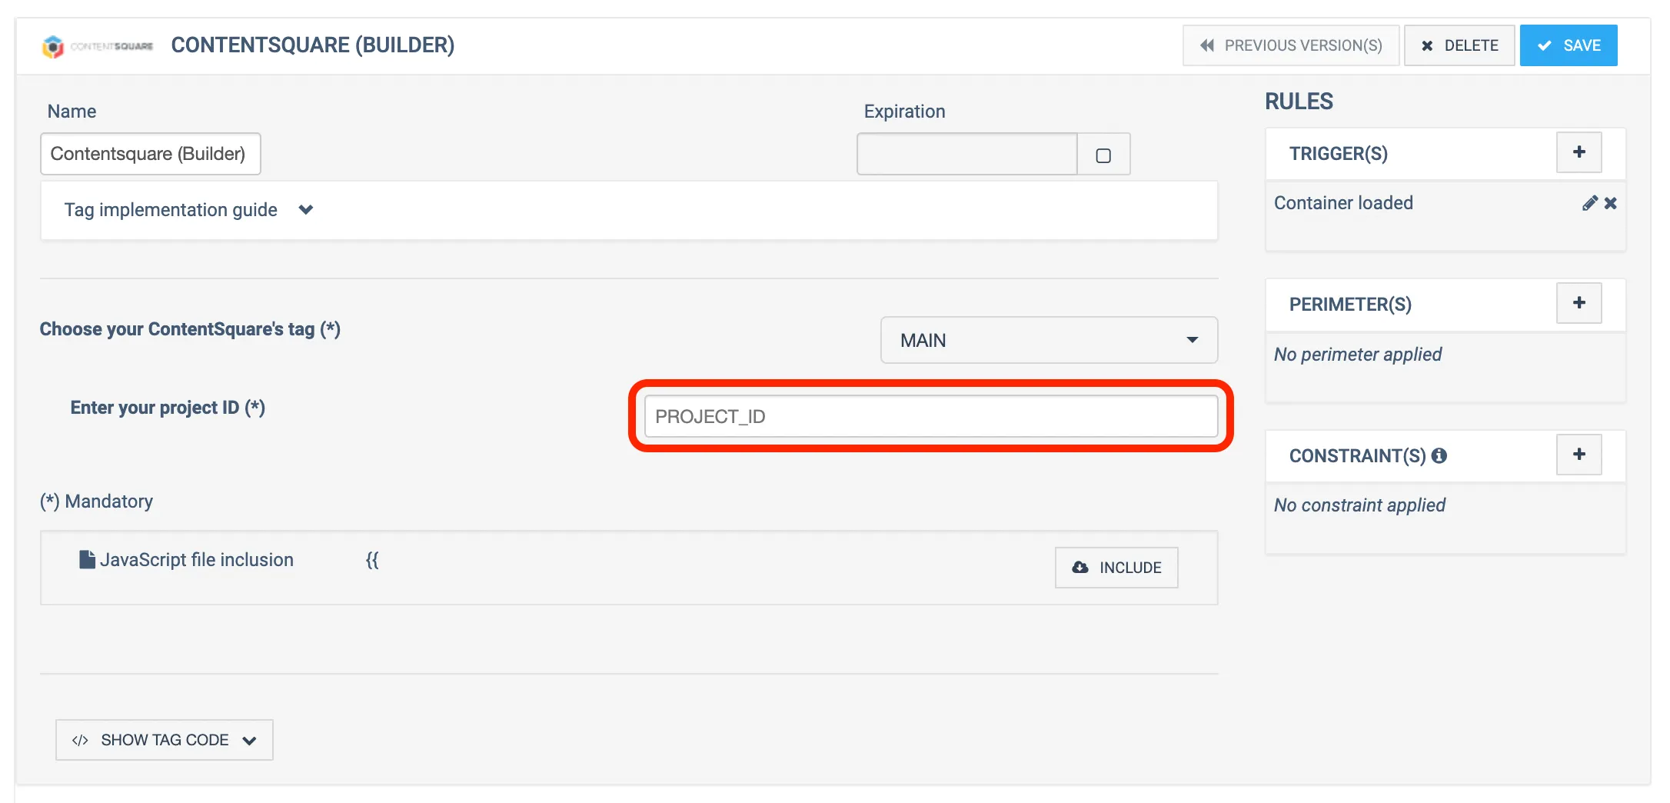1670x803 pixels.
Task: Open Previous Version(s) of the tag
Action: pos(1290,45)
